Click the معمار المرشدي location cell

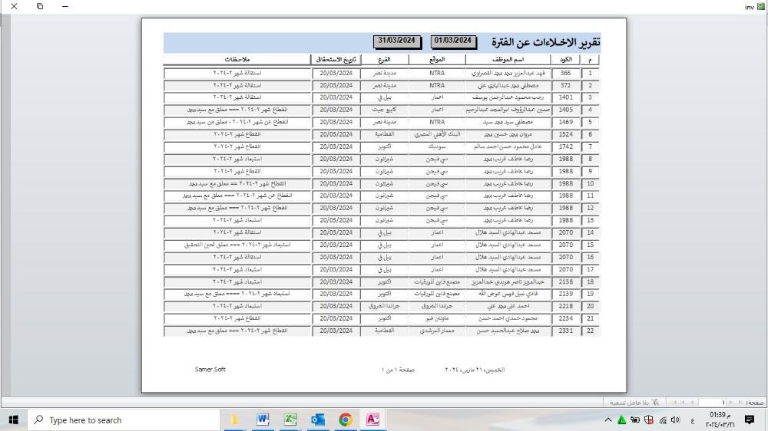(x=437, y=331)
